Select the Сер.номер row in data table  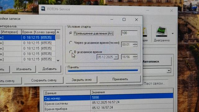[x=109, y=98]
